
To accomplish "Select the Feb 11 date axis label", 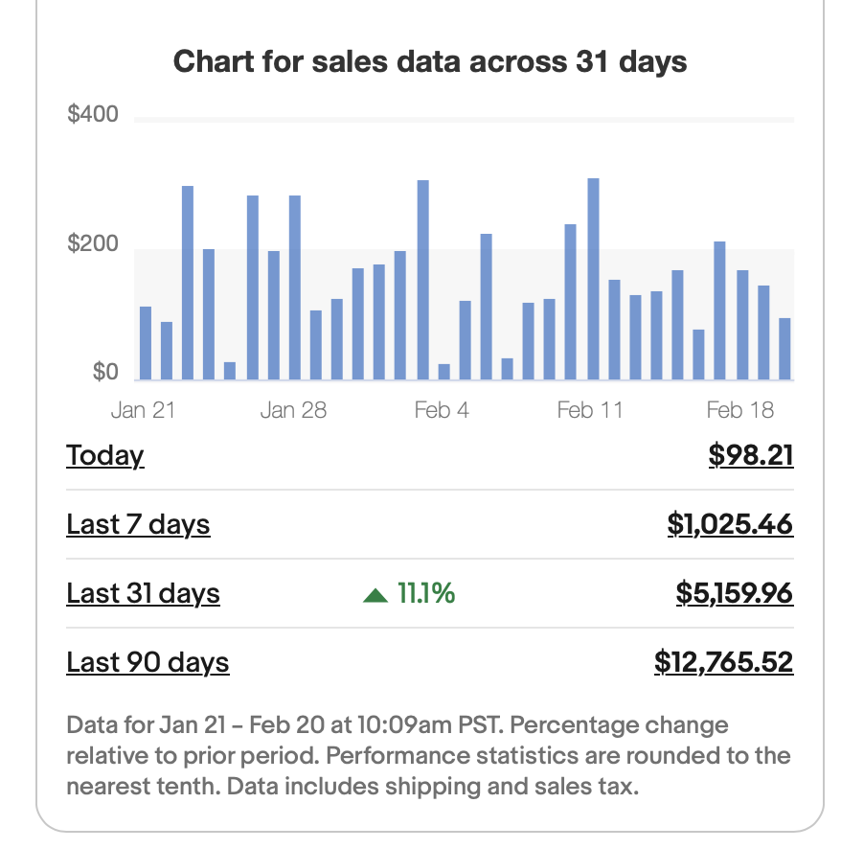I will pos(590,410).
